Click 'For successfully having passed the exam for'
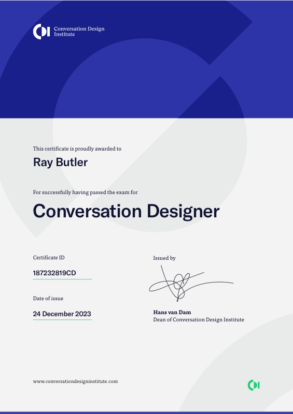293x414 pixels. click(85, 192)
